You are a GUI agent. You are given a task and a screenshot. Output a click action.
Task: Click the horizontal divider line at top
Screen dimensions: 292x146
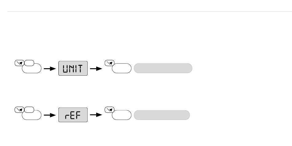click(150, 12)
